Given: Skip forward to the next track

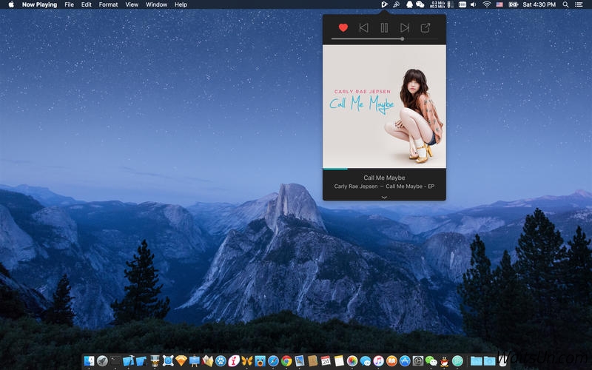Looking at the screenshot, I should [x=405, y=27].
